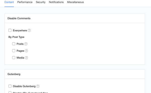Click the Everywhere label text

pos(20,30)
